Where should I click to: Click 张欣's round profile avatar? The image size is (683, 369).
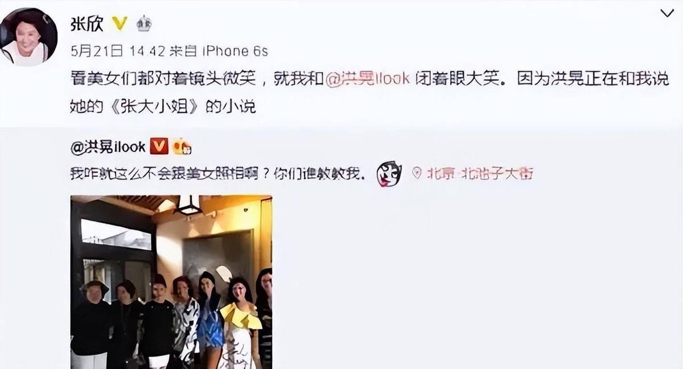coord(28,36)
